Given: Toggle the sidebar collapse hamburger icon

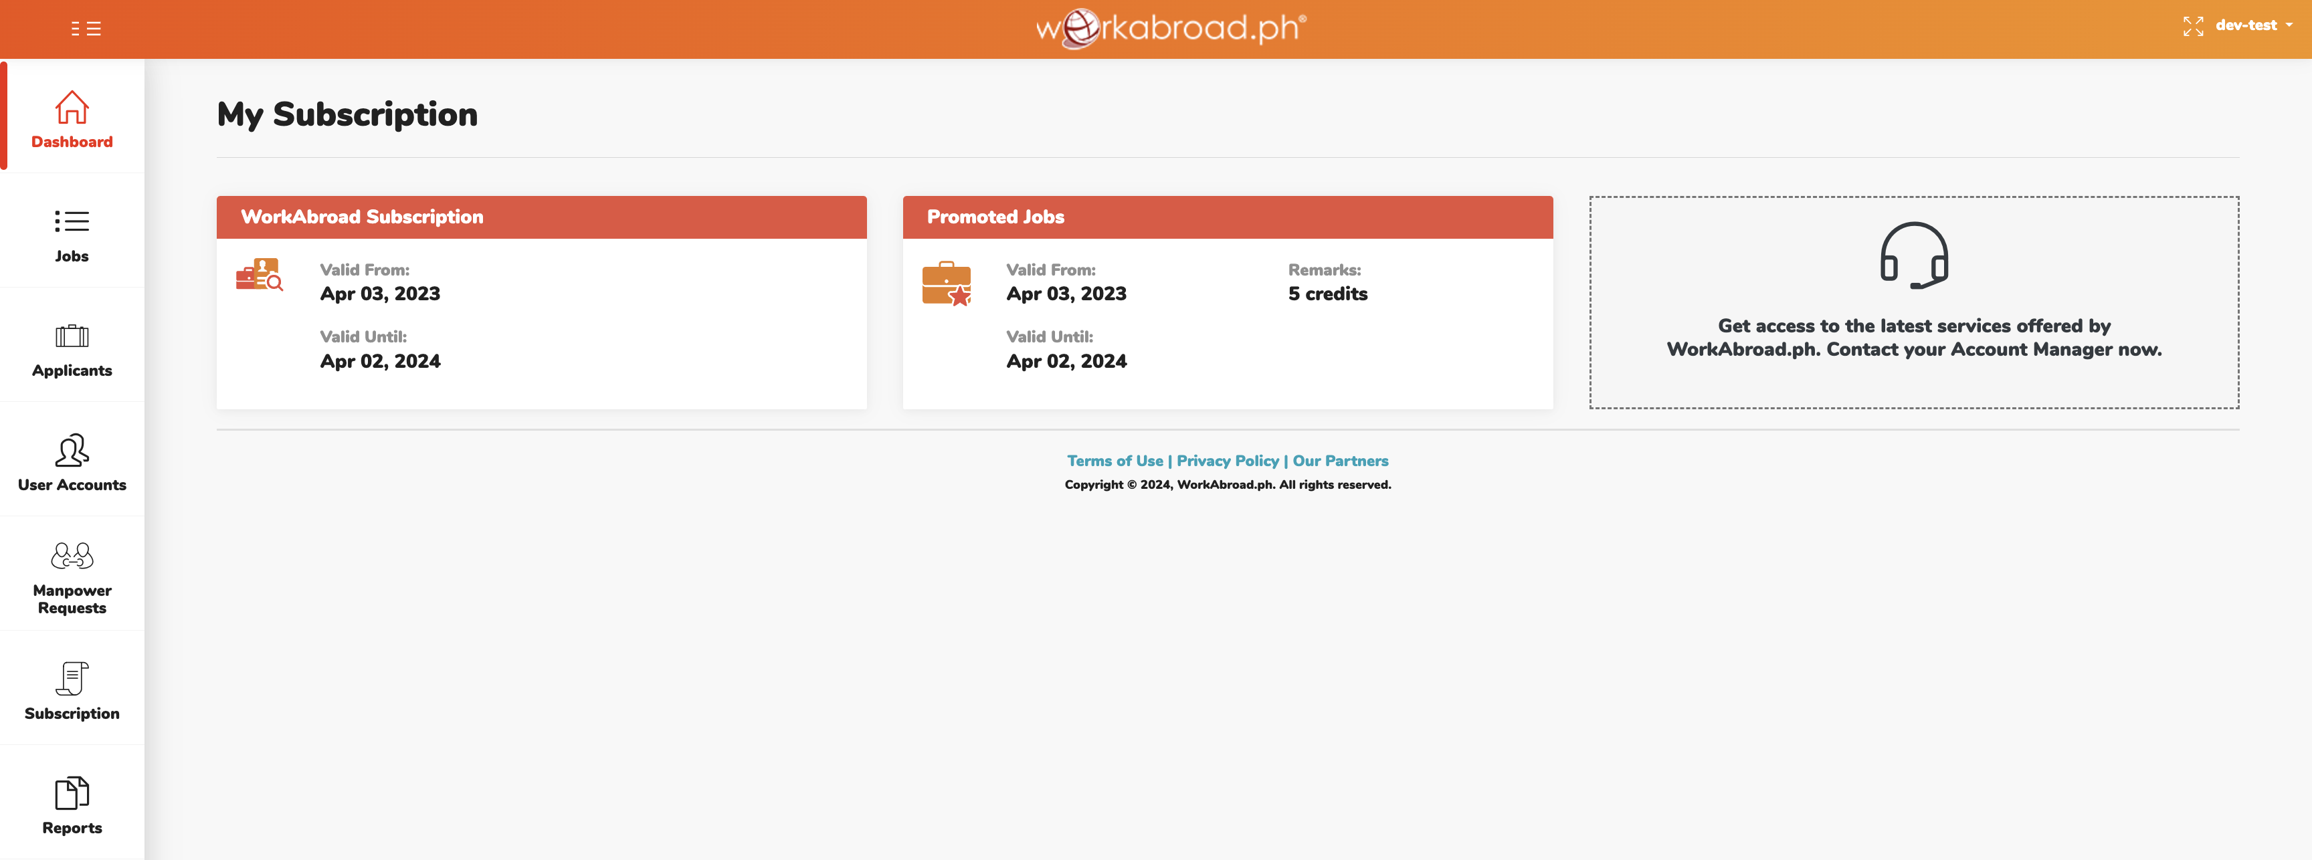Looking at the screenshot, I should click(x=86, y=29).
